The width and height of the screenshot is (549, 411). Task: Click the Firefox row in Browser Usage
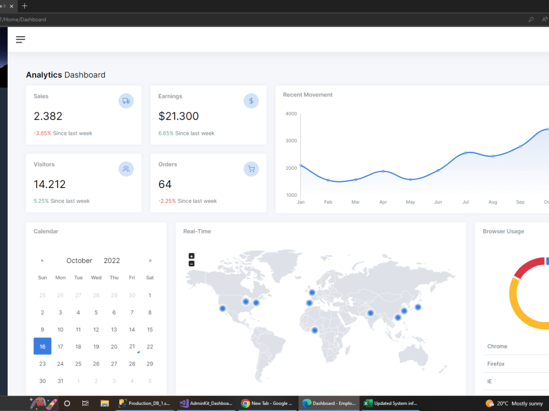click(516, 364)
